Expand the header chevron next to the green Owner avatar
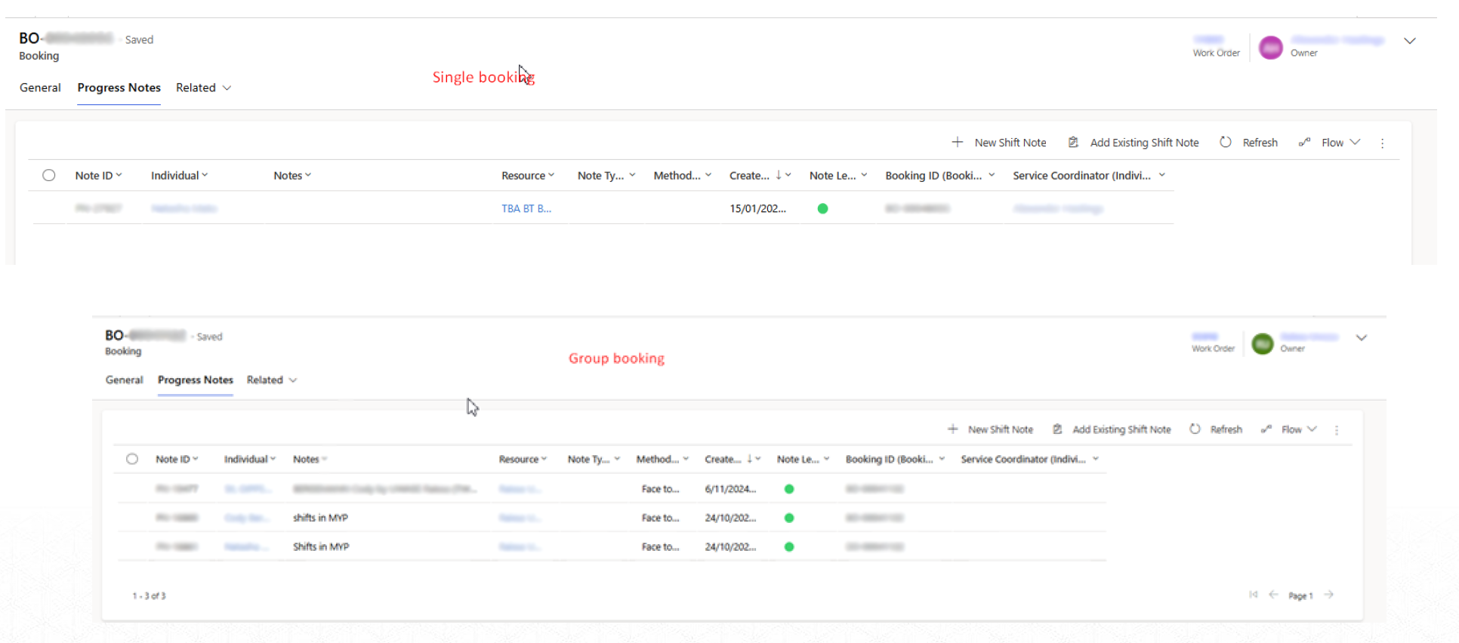The width and height of the screenshot is (1459, 643). coord(1361,338)
